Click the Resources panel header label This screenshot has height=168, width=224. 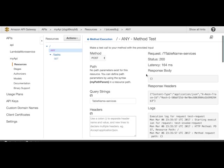[52, 39]
